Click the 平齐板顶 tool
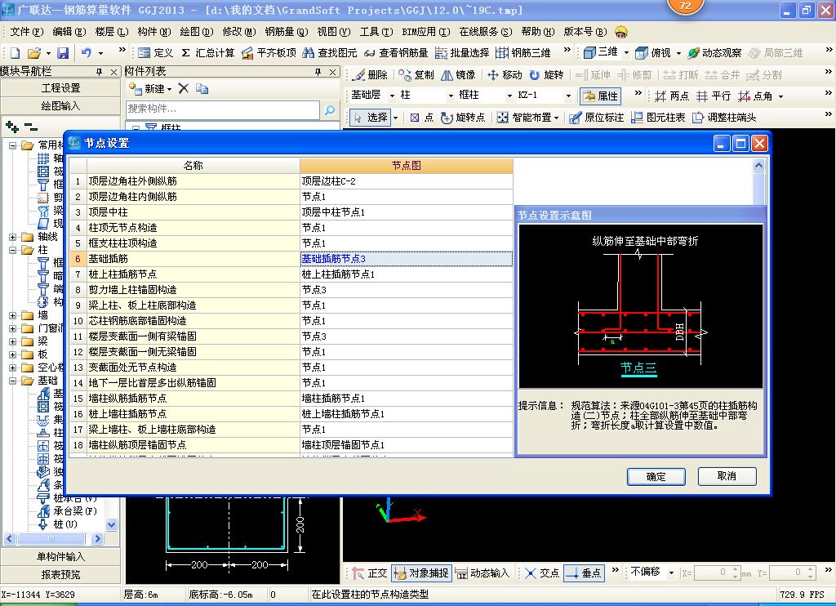This screenshot has height=606, width=836. pos(268,53)
